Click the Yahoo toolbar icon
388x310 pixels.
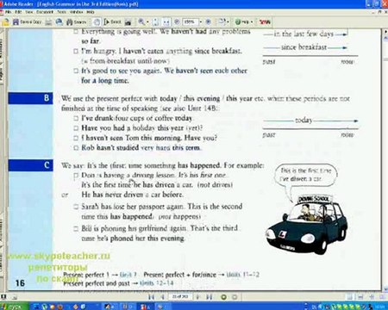click(x=265, y=22)
